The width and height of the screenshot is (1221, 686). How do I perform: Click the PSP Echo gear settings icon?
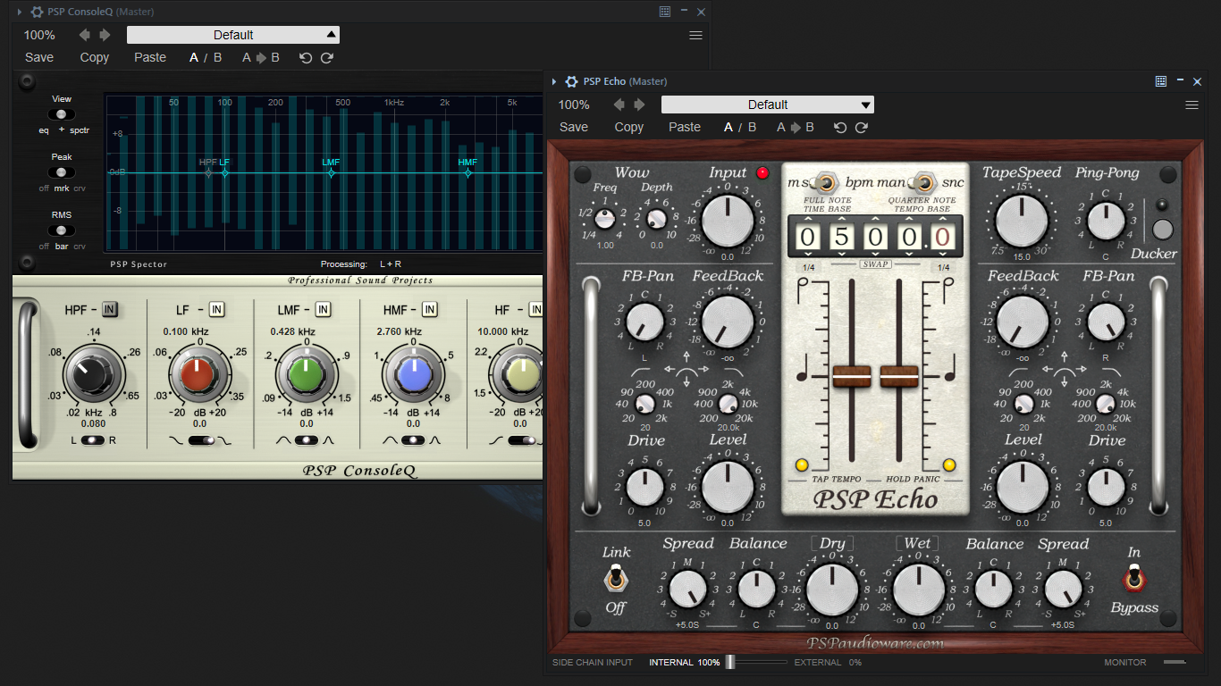[x=572, y=81]
